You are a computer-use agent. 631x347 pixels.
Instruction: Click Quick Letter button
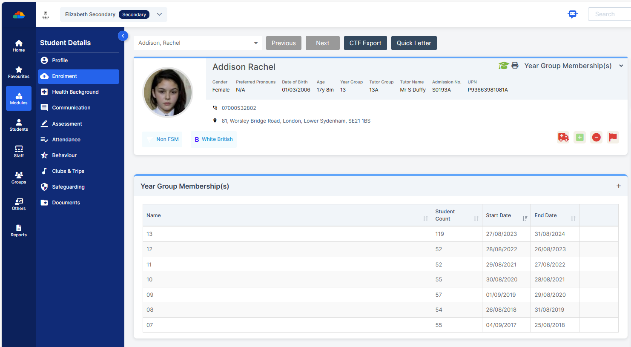coord(414,43)
